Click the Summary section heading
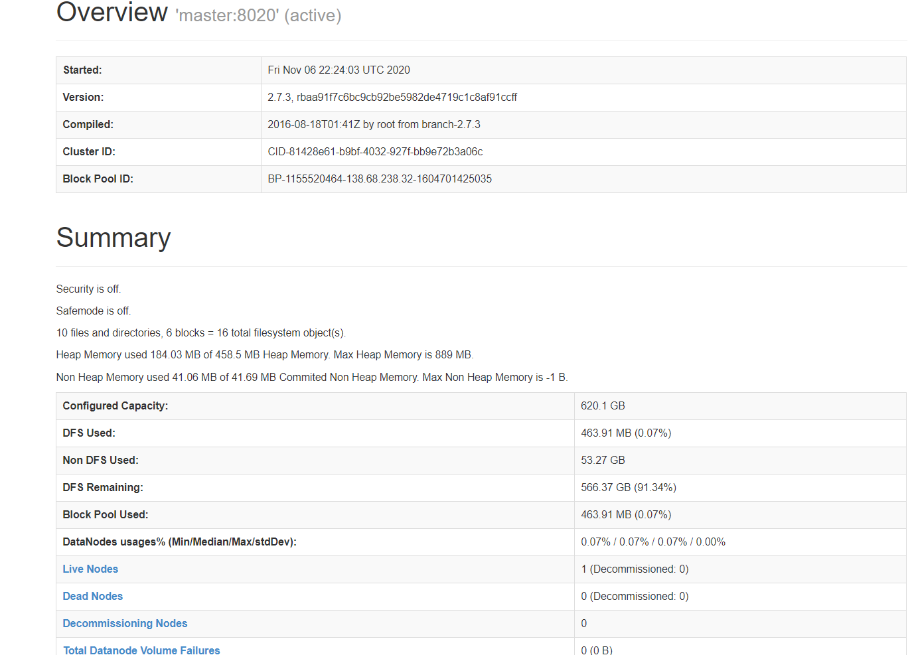This screenshot has height=655, width=912. (114, 238)
